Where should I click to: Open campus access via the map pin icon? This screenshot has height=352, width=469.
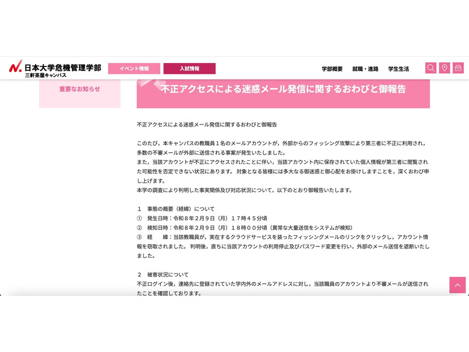point(445,68)
